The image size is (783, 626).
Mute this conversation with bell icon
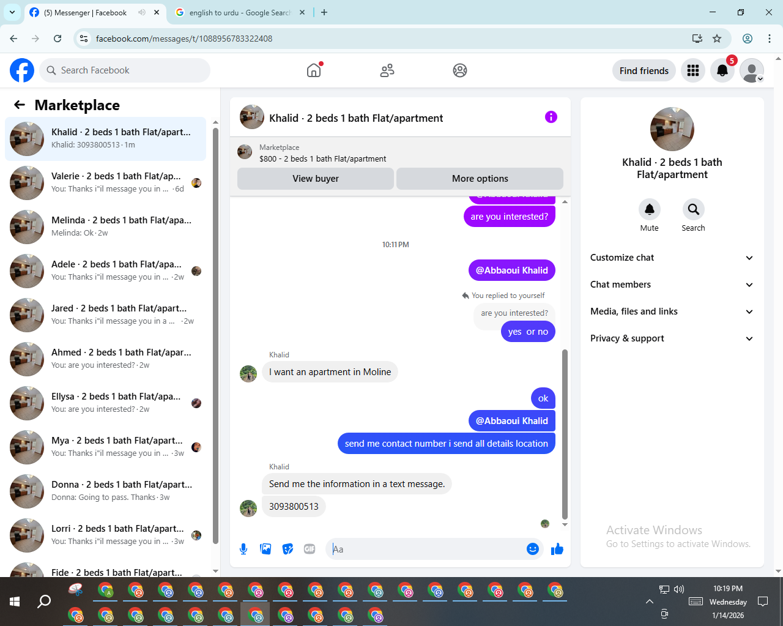pos(650,209)
